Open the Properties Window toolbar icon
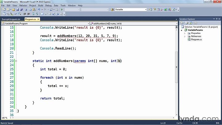The image size is (222, 125). 154,10
